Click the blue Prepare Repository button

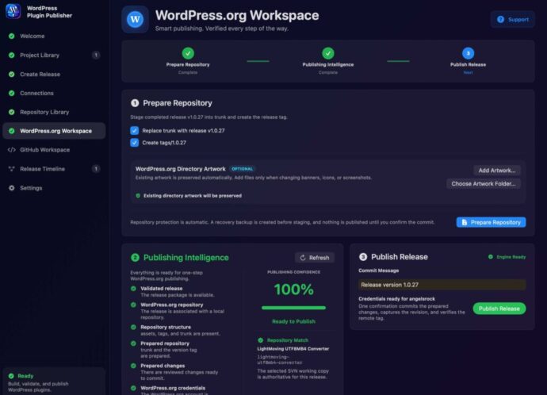pos(491,222)
